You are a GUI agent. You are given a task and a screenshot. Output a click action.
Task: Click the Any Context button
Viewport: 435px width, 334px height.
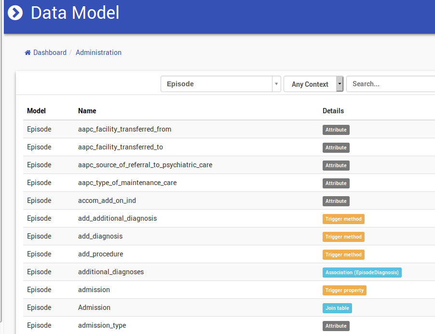(310, 84)
